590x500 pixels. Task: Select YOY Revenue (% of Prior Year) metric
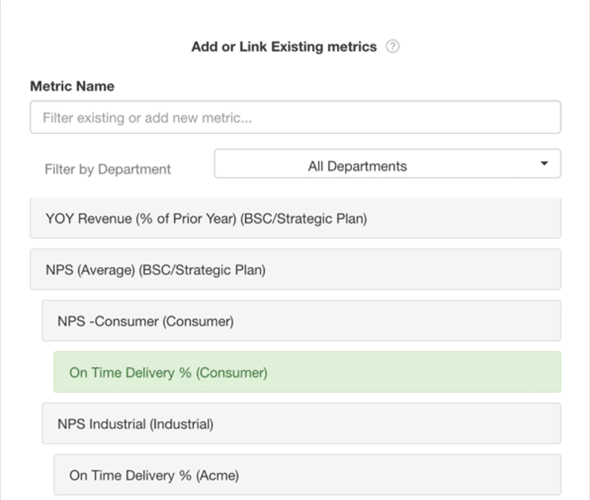pyautogui.click(x=295, y=218)
